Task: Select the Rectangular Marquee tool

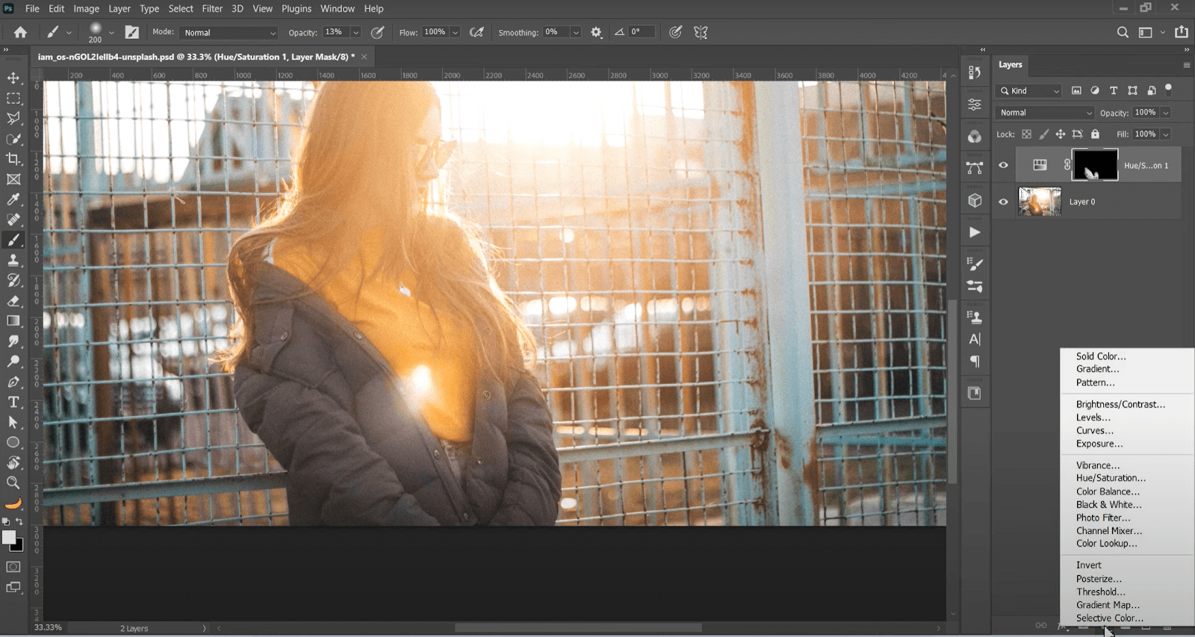Action: [x=13, y=98]
